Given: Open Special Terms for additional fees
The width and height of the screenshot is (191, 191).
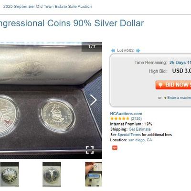Looking at the screenshot, I should (x=129, y=135).
